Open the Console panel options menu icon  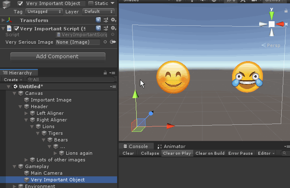287,146
